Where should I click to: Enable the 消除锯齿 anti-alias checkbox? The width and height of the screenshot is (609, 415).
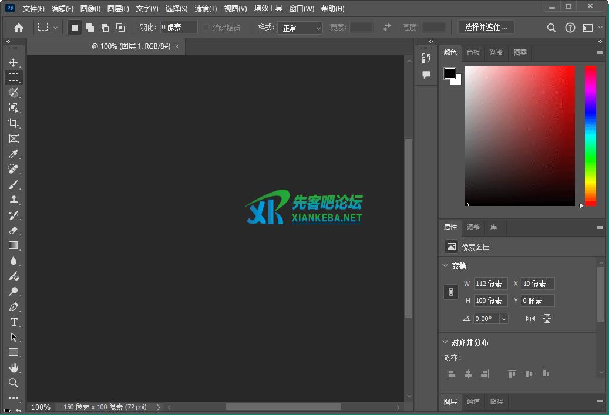pyautogui.click(x=206, y=26)
